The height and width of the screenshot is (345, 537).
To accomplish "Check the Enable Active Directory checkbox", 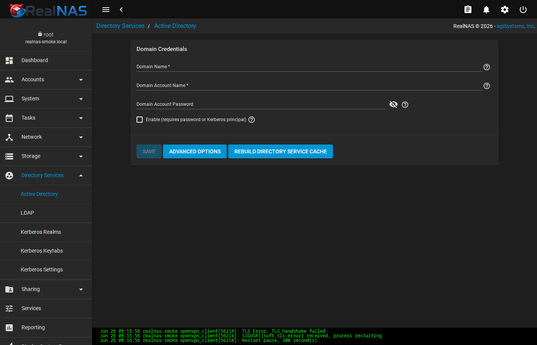I will (x=140, y=120).
